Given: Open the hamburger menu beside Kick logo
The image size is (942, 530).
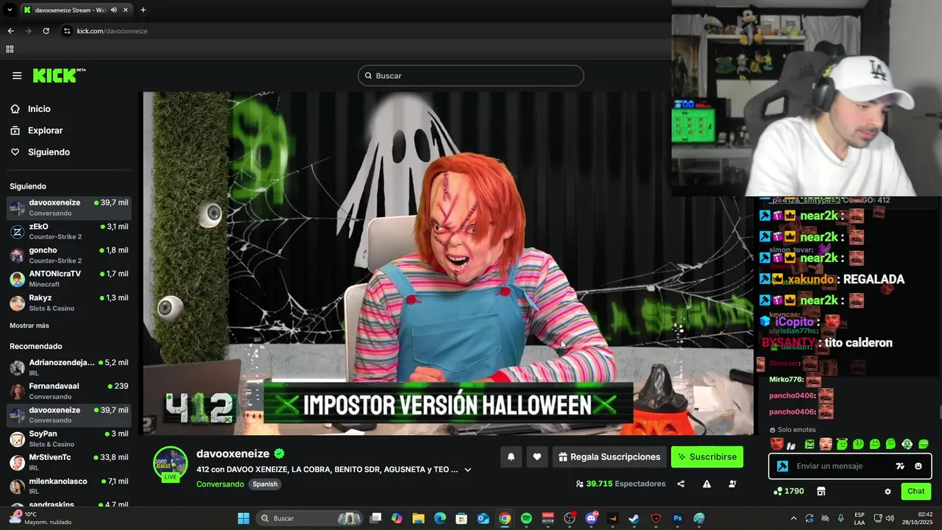Looking at the screenshot, I should pos(17,76).
